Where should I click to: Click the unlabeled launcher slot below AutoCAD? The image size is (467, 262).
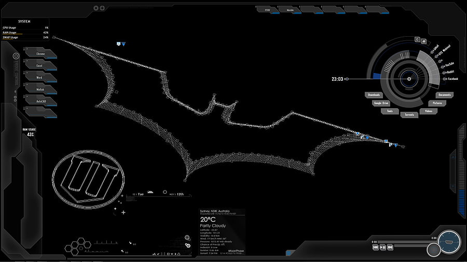41,112
